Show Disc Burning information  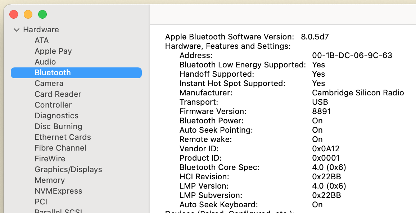pos(58,127)
